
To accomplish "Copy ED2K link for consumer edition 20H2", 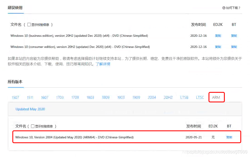I will tap(218, 47).
